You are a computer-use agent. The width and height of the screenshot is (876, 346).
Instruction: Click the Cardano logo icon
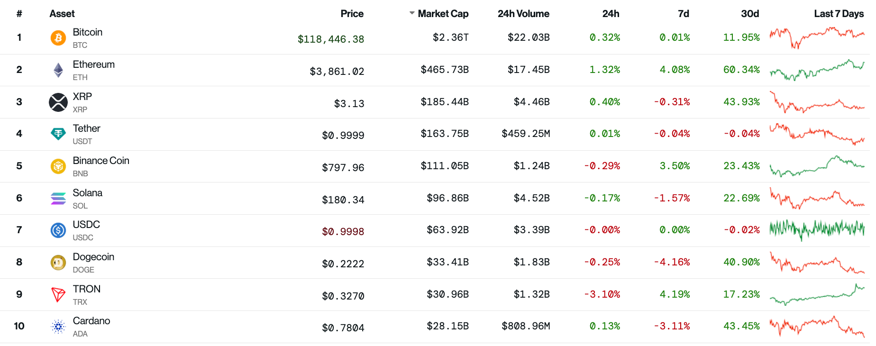(x=58, y=327)
